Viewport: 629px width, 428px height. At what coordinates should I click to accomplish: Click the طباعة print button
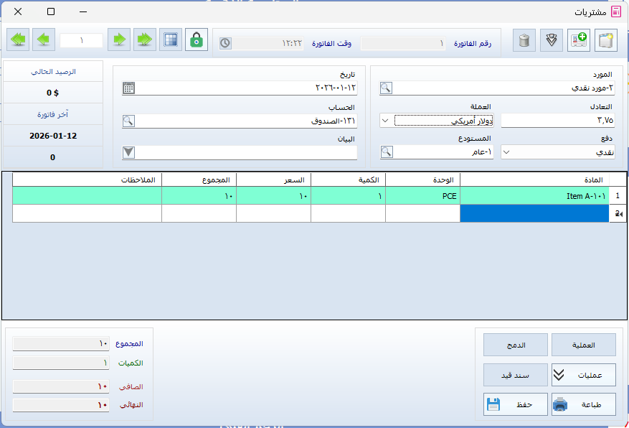[583, 404]
